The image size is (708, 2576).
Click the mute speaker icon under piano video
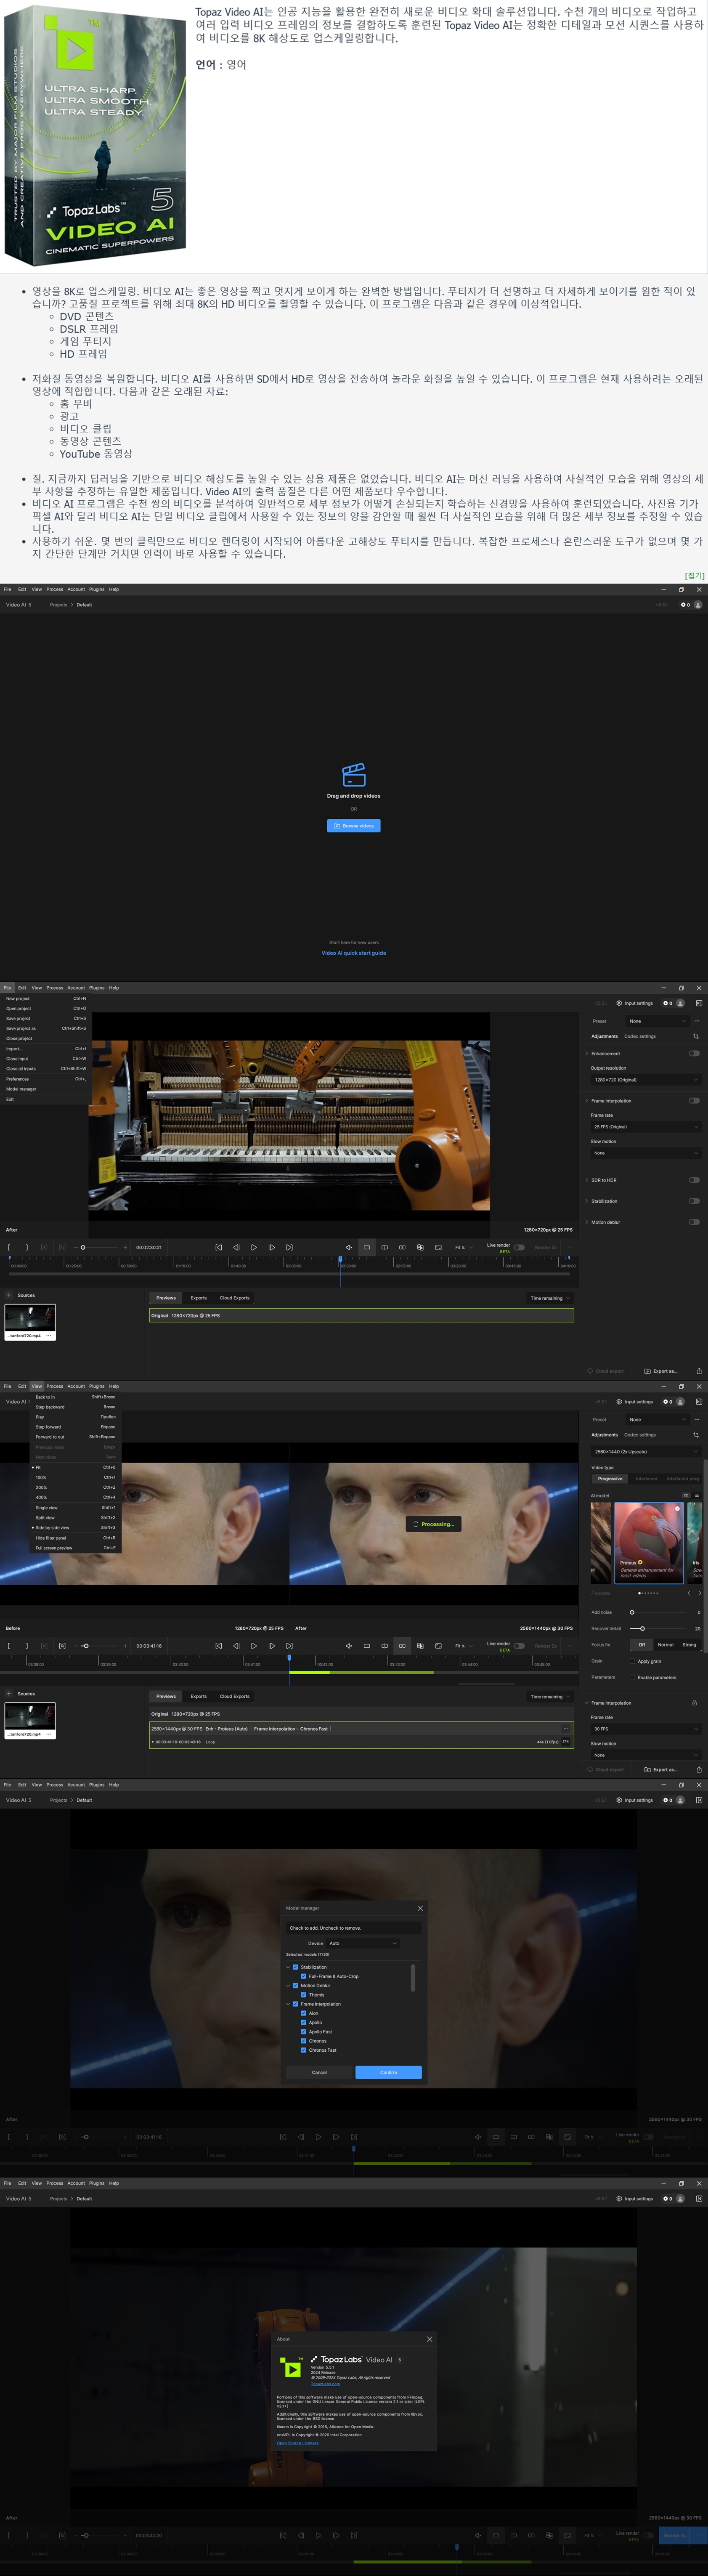[x=349, y=1247]
